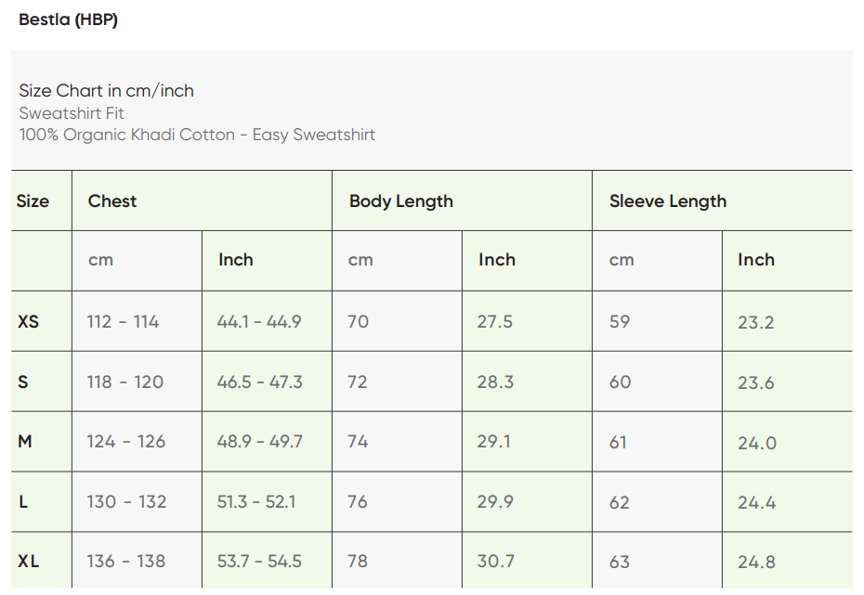The height and width of the screenshot is (595, 864).
Task: Click the XL size row label
Action: click(29, 562)
